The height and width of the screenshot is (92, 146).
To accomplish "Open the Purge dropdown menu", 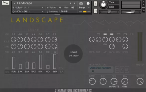I will point(84,8).
